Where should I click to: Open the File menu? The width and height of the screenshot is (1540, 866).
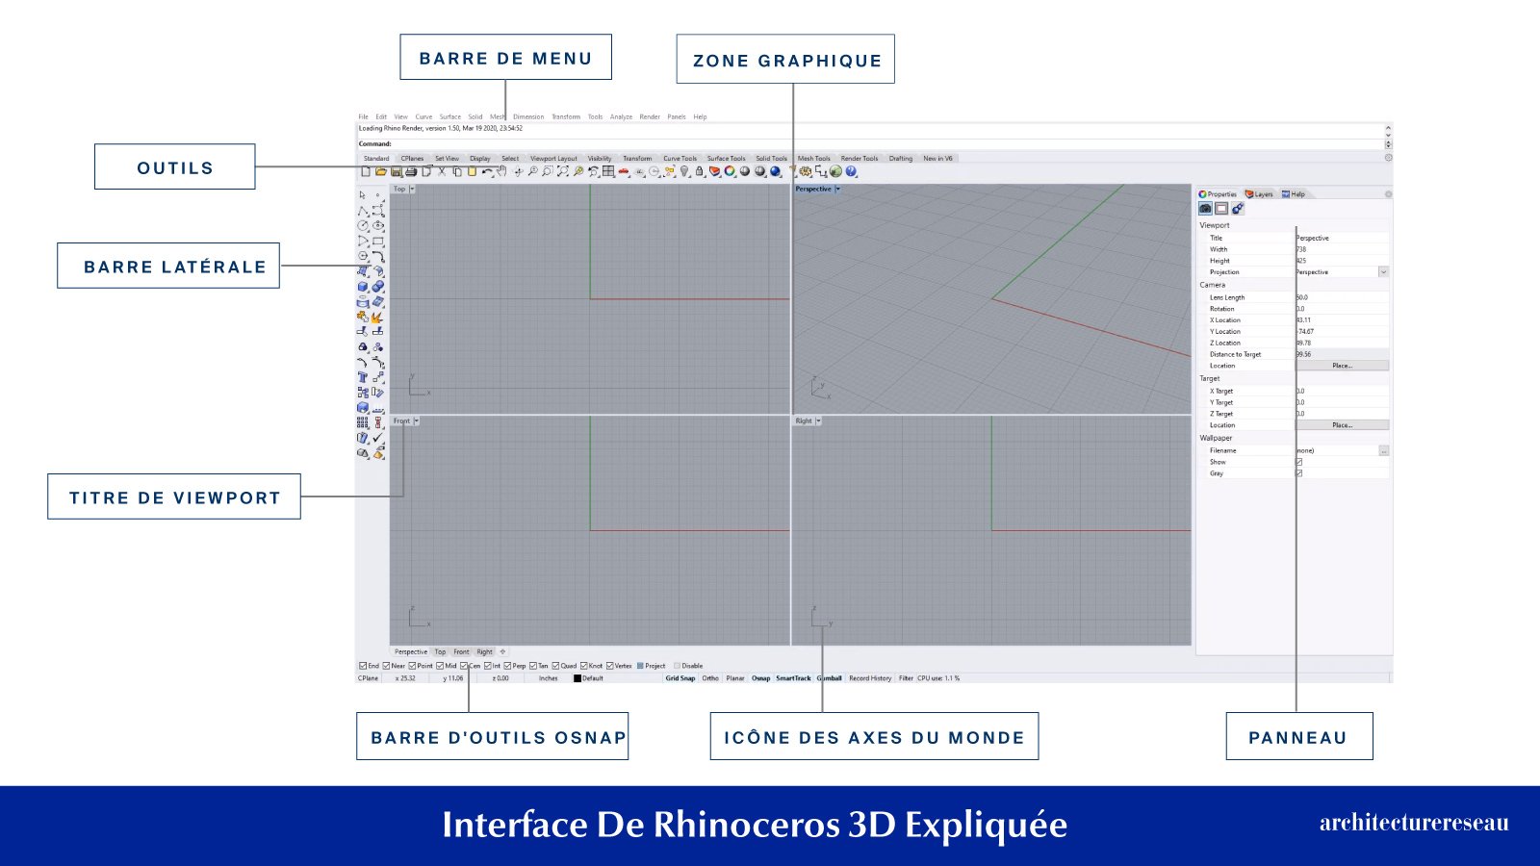click(x=363, y=117)
